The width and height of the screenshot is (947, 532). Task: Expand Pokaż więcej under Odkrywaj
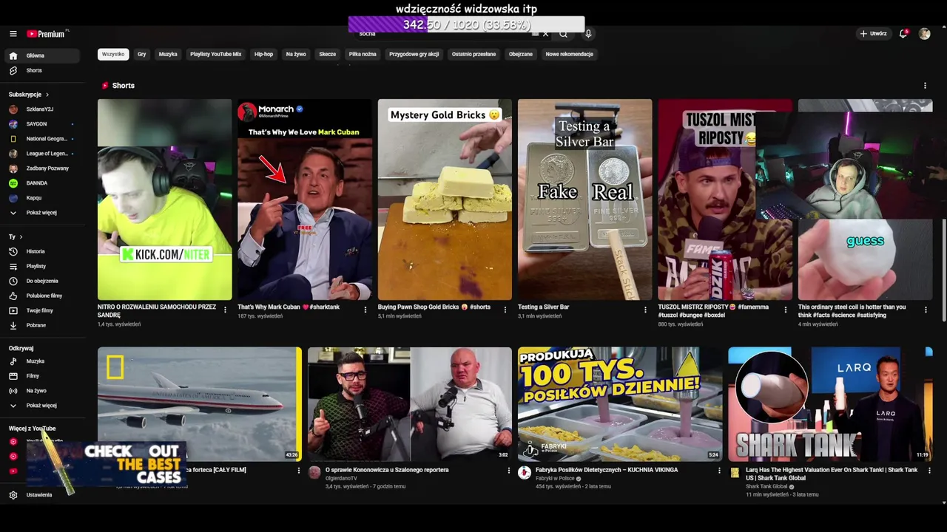click(x=42, y=406)
